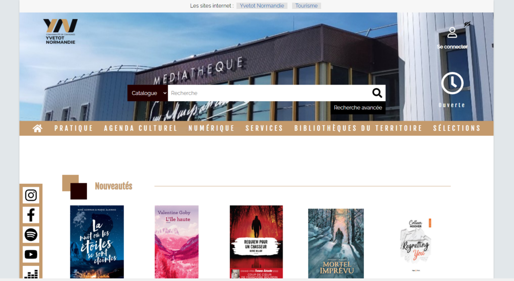Follow the Yvetot Normandie site link
Viewport: 514px width, 281px height.
tap(262, 6)
